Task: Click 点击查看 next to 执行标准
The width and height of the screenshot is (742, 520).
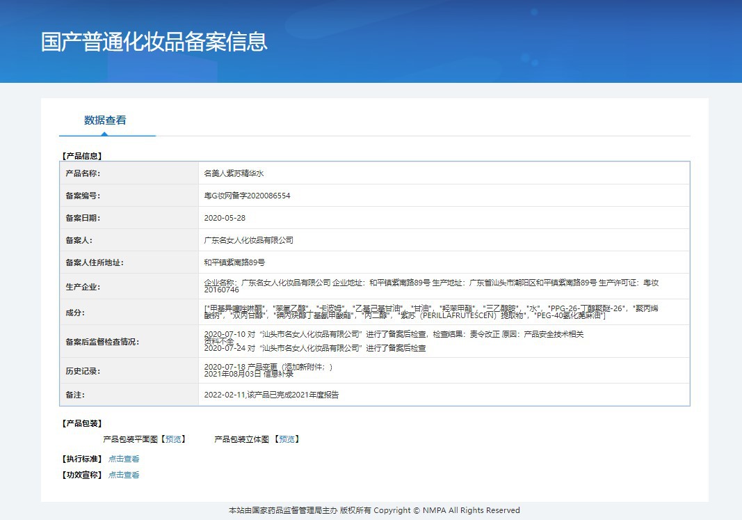Action: click(124, 459)
